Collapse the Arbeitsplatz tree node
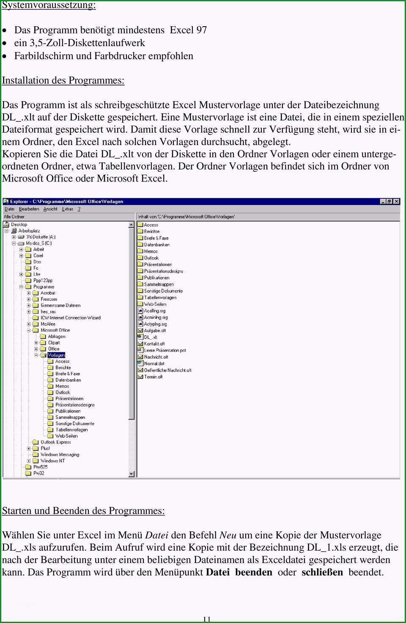The width and height of the screenshot is (406, 623). pos(7,231)
